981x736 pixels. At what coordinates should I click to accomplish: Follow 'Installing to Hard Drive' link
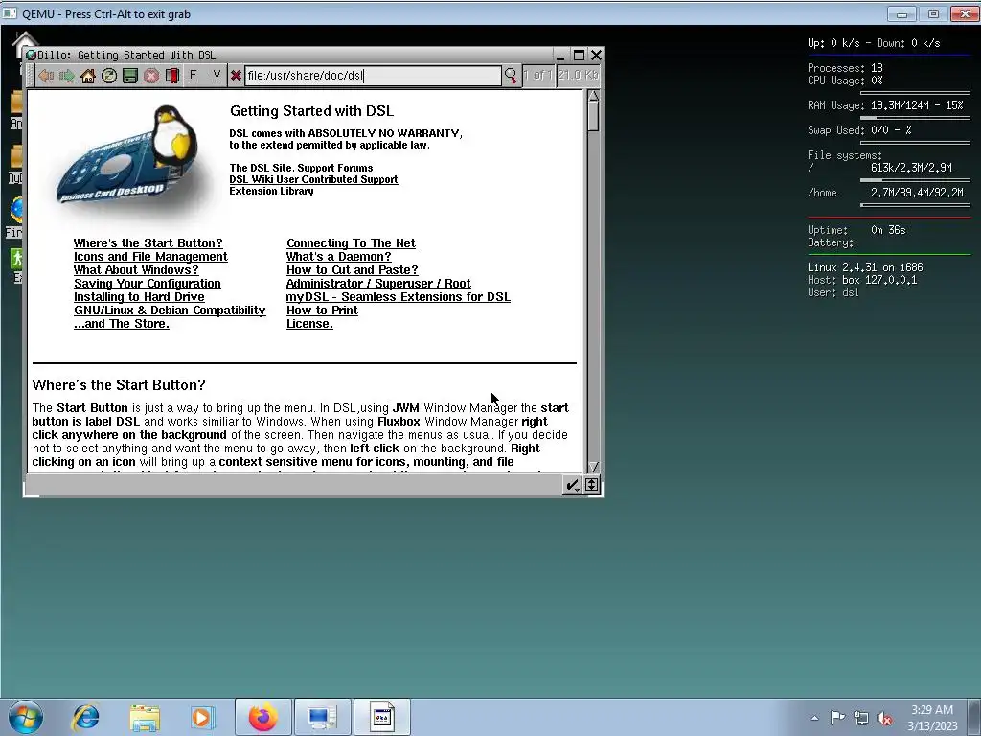pyautogui.click(x=139, y=297)
